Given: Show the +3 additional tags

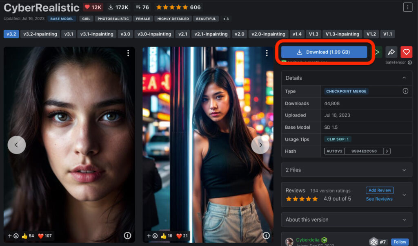Looking at the screenshot, I should (226, 19).
